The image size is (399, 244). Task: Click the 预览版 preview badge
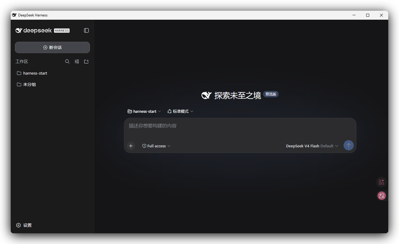[271, 94]
